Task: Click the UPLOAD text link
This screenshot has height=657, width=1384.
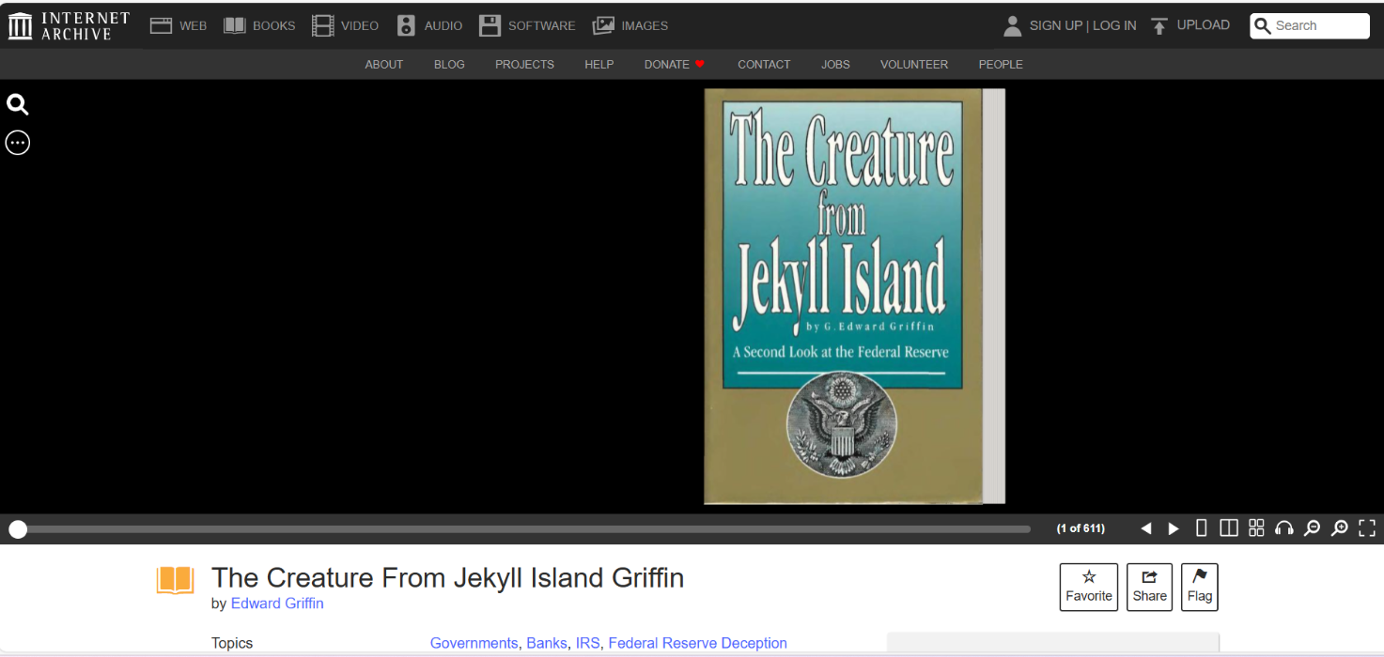Action: coord(1204,25)
